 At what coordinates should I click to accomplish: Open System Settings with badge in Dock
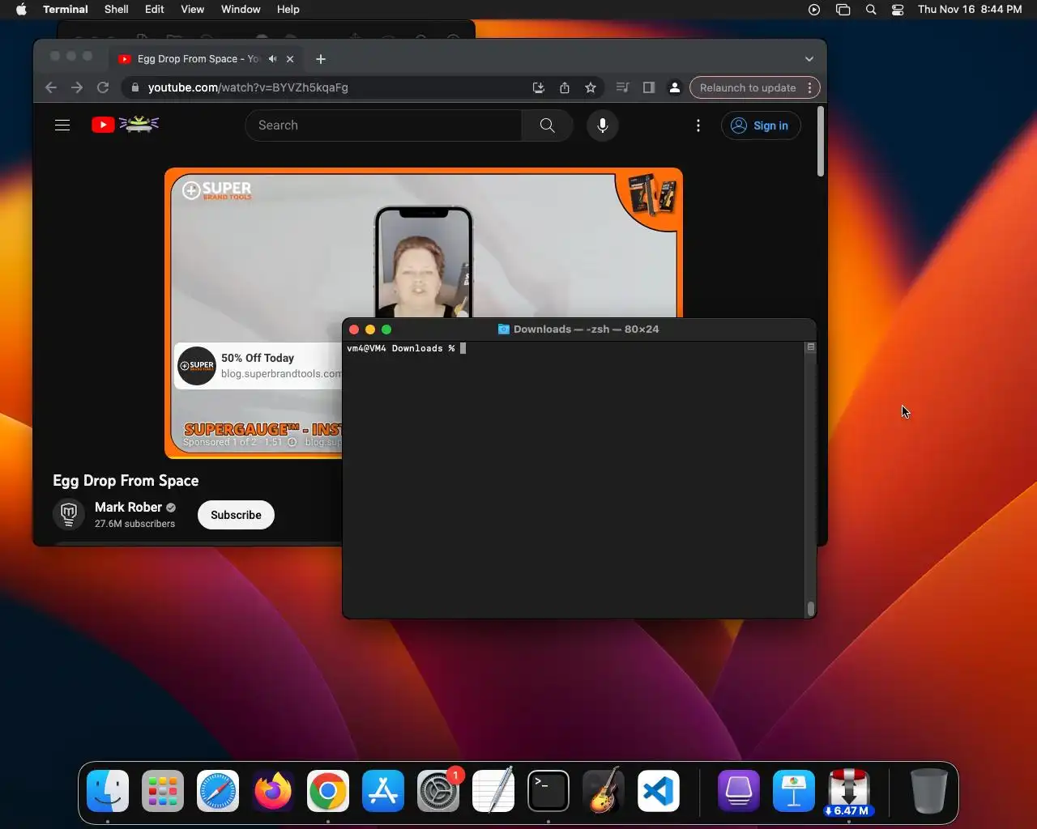(438, 791)
